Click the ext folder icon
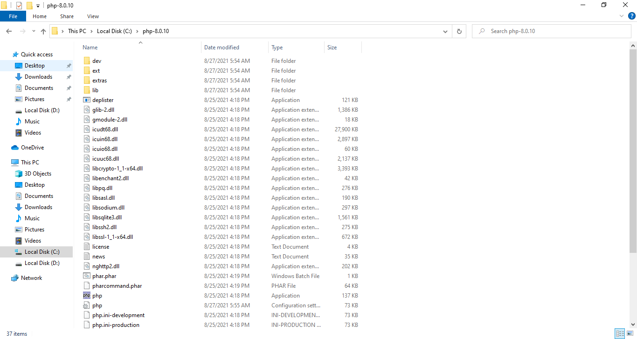 87,71
